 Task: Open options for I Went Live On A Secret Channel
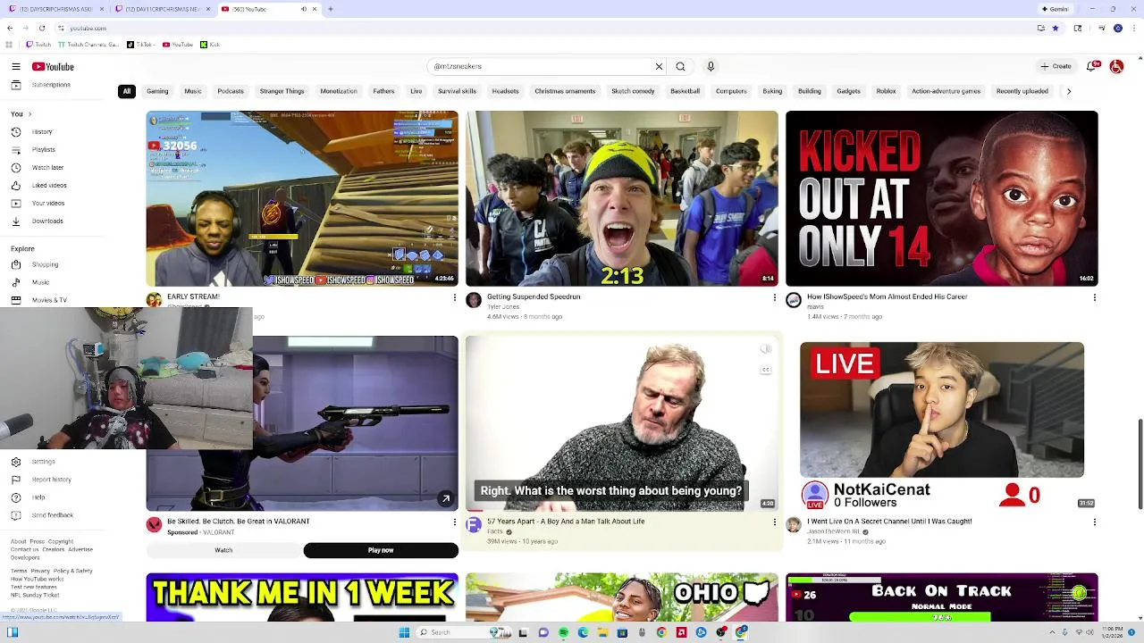coord(1094,522)
